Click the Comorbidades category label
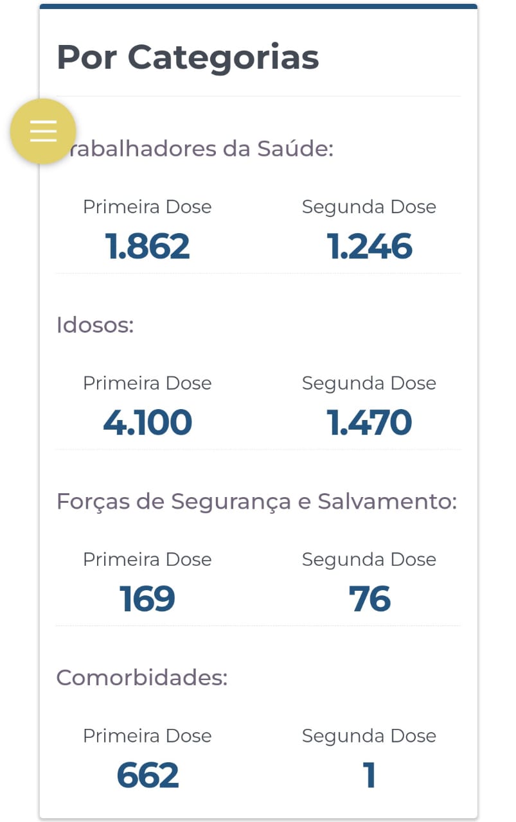516x822 pixels. click(142, 678)
